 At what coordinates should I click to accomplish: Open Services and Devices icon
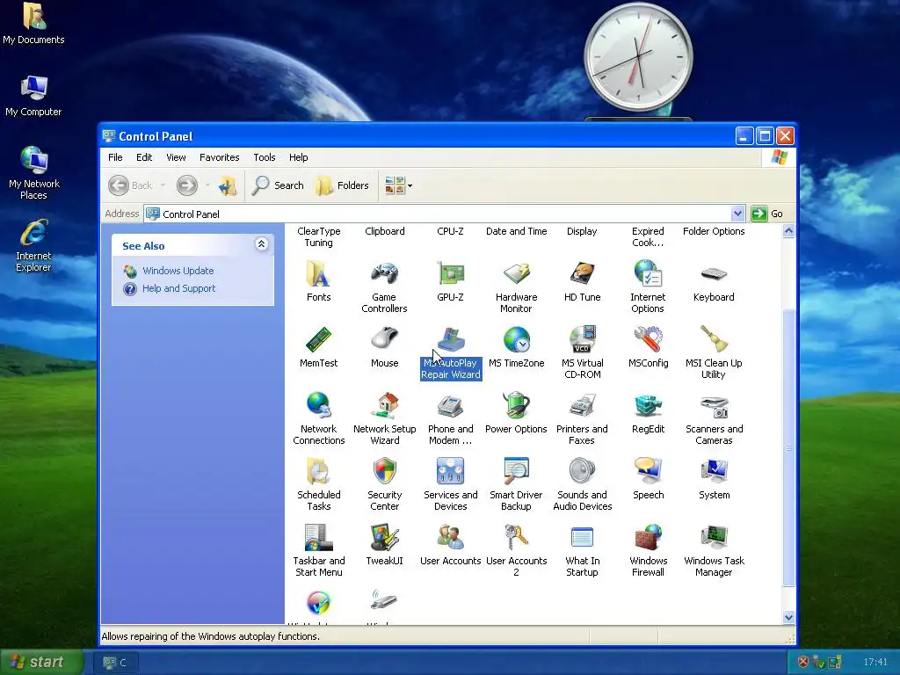(x=450, y=472)
